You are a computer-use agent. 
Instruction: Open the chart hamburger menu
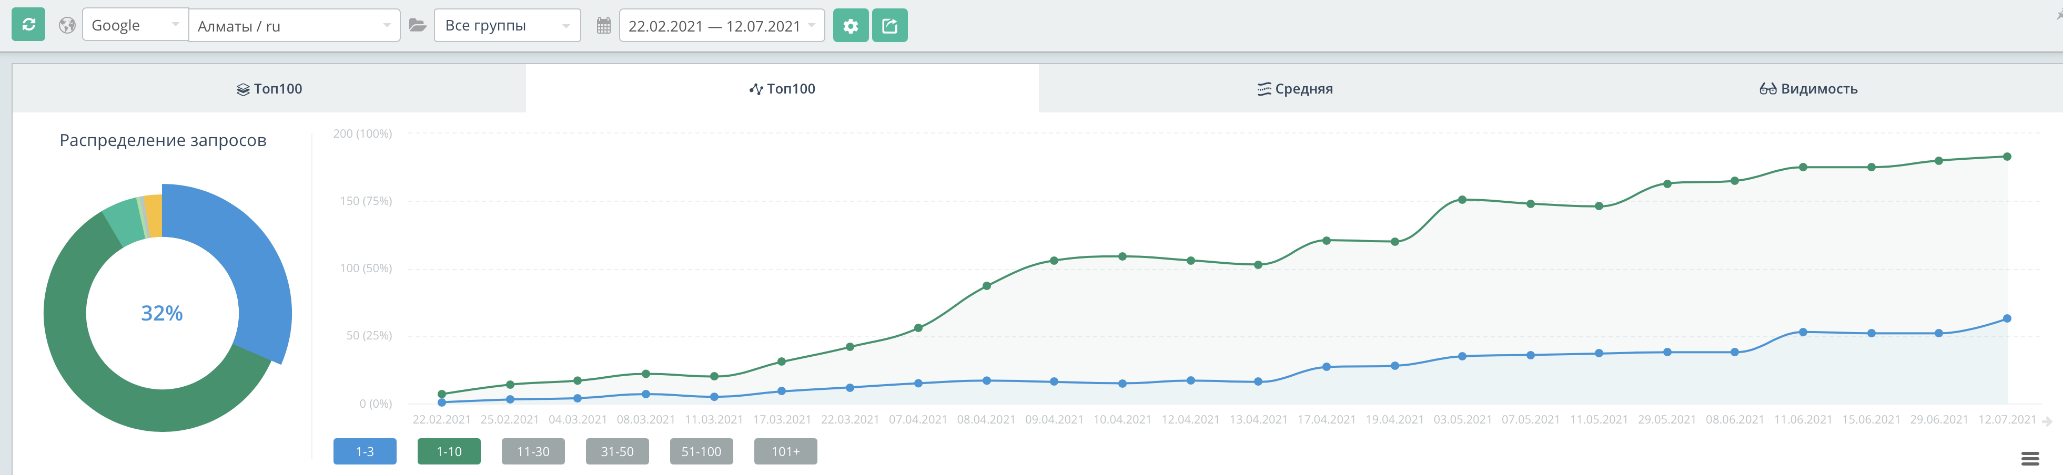[x=2029, y=458]
